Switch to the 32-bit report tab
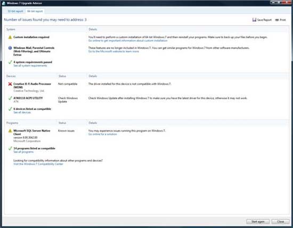 pyautogui.click(x=15, y=11)
